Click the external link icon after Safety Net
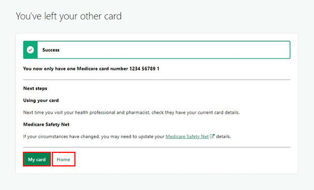 (212, 136)
